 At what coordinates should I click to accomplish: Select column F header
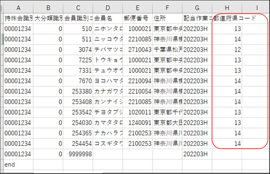pos(167,8)
